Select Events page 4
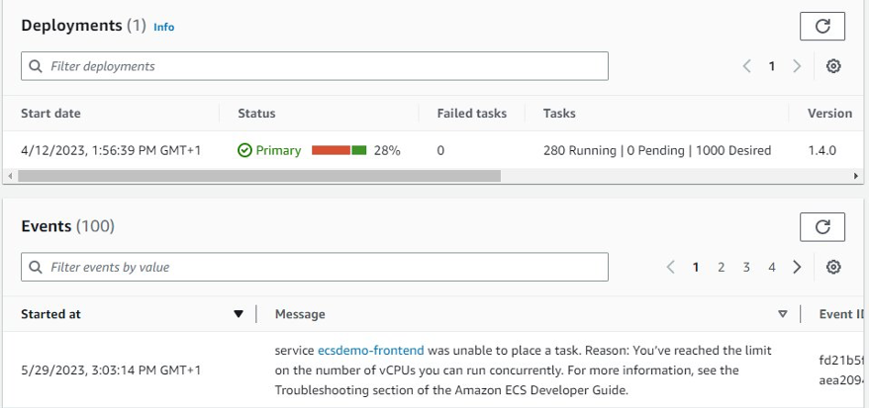 772,268
